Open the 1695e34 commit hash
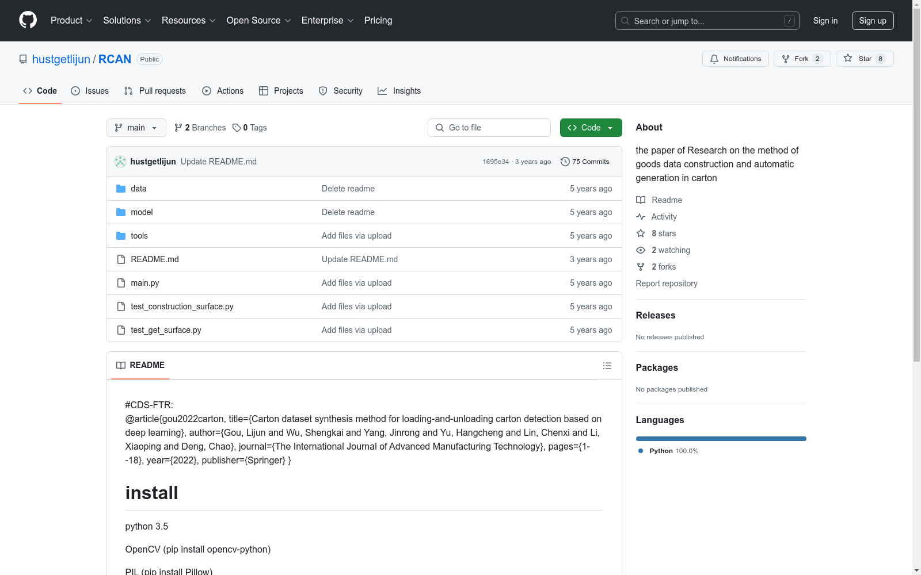This screenshot has height=575, width=921. click(x=496, y=162)
